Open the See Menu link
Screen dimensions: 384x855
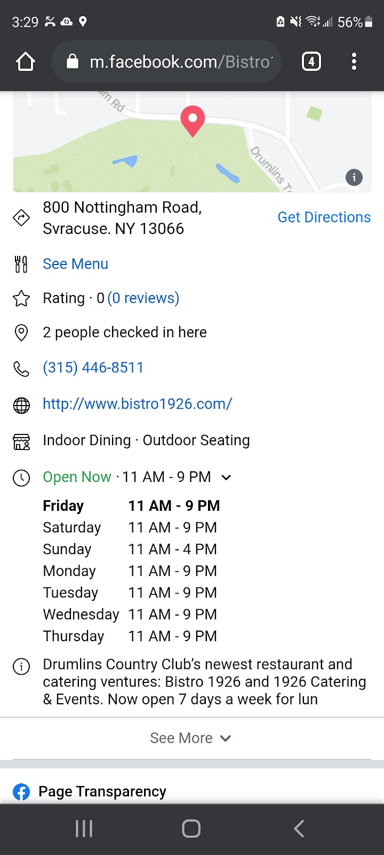coord(75,264)
